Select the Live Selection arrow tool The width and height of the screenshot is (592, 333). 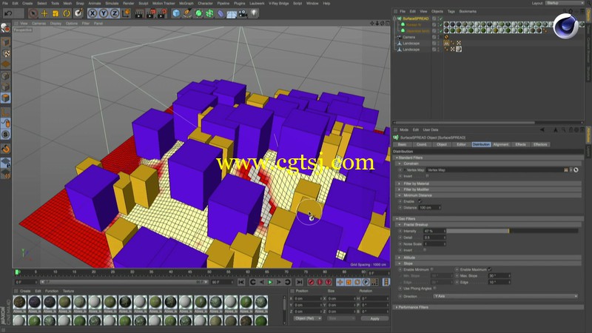click(x=33, y=13)
